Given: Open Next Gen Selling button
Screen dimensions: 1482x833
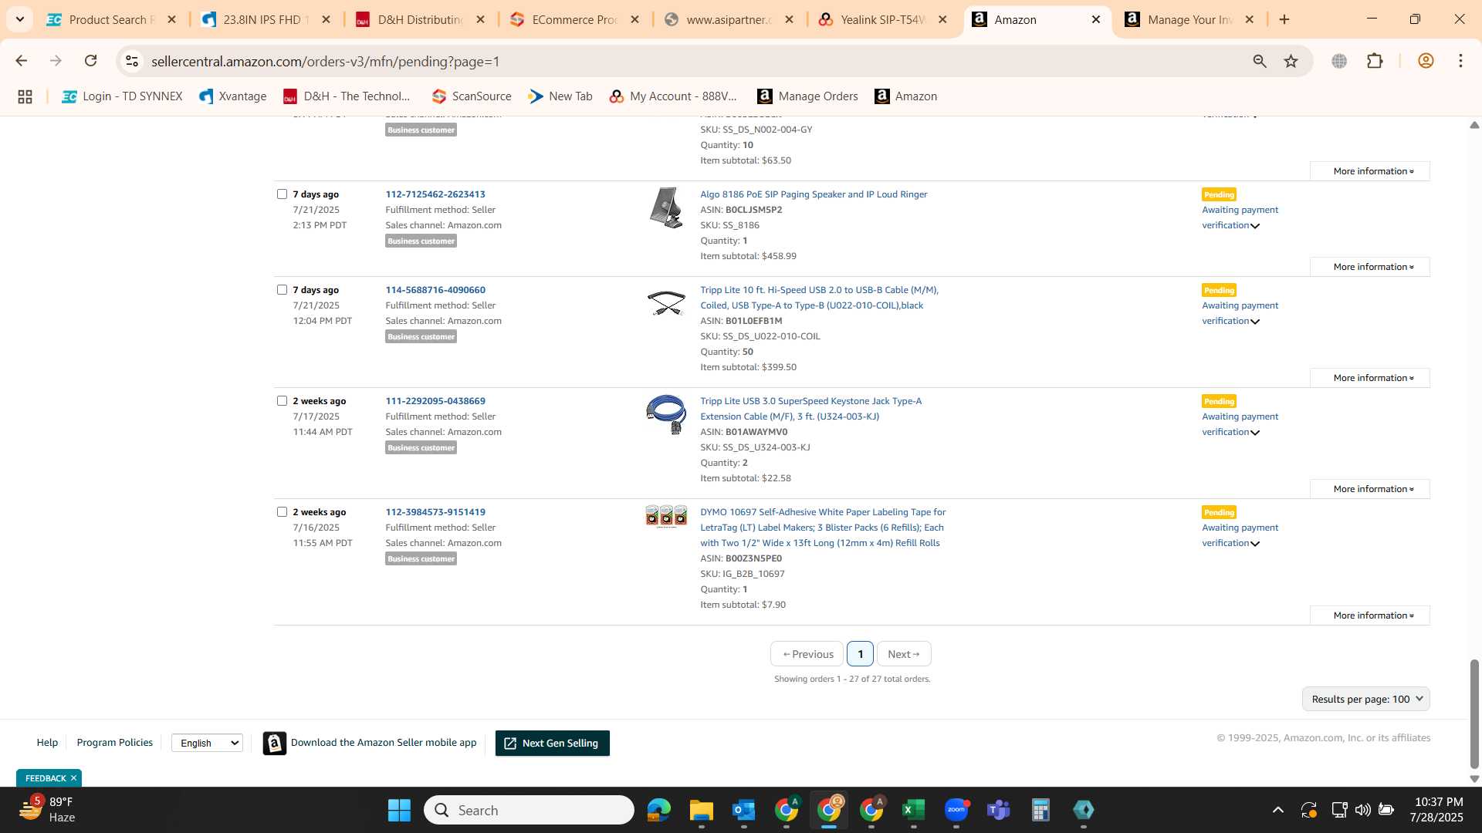Looking at the screenshot, I should coord(552,744).
